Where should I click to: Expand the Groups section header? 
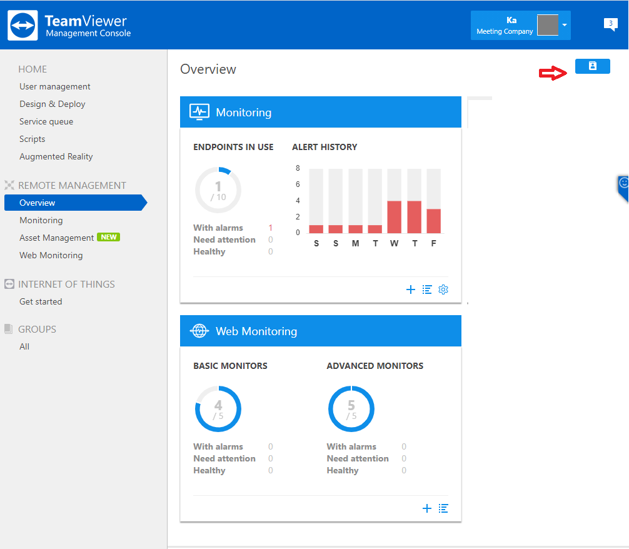[x=37, y=329]
